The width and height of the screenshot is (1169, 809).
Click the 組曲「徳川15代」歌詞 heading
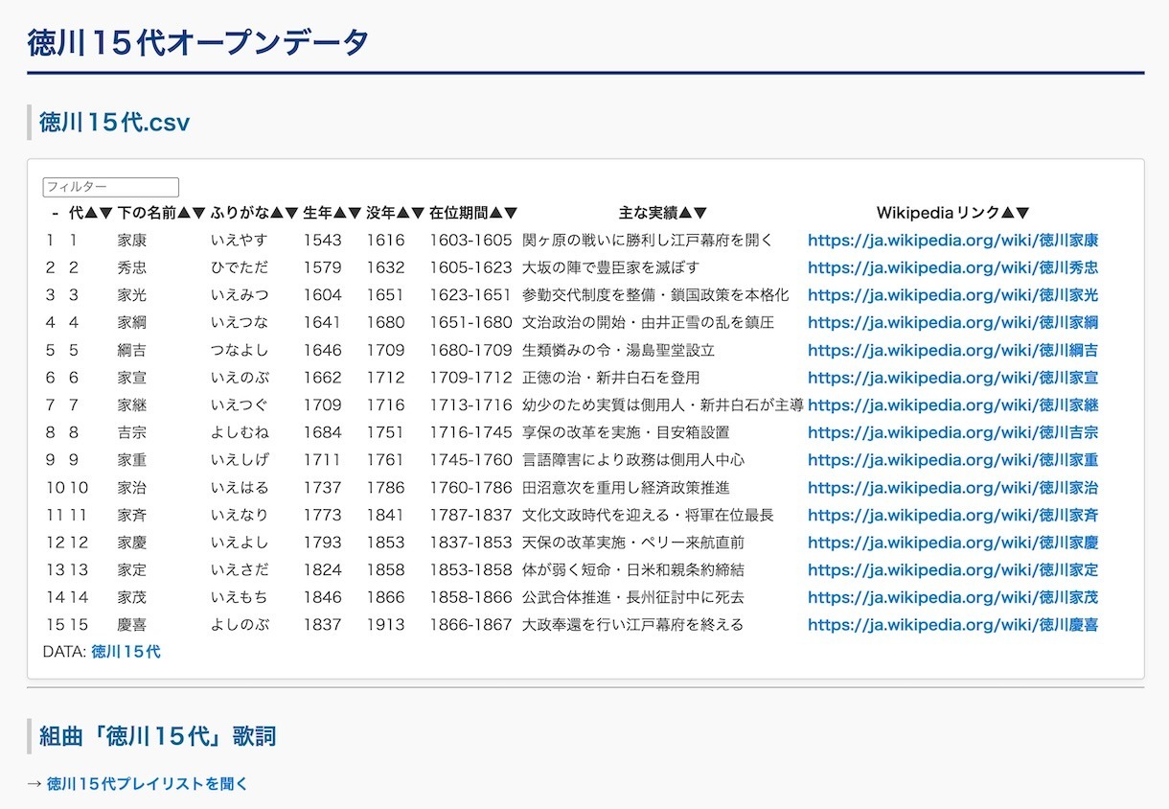[x=158, y=736]
